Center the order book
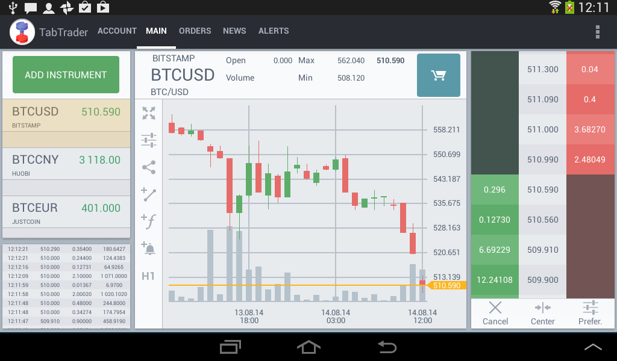 click(543, 313)
